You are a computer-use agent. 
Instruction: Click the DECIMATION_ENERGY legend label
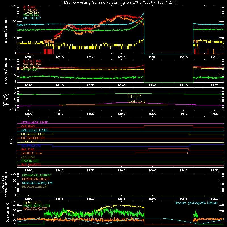point(36,175)
